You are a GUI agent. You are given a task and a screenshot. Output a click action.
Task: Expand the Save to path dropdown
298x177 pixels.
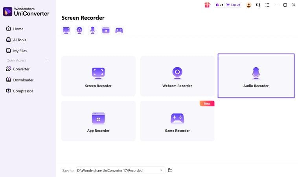pyautogui.click(x=161, y=170)
